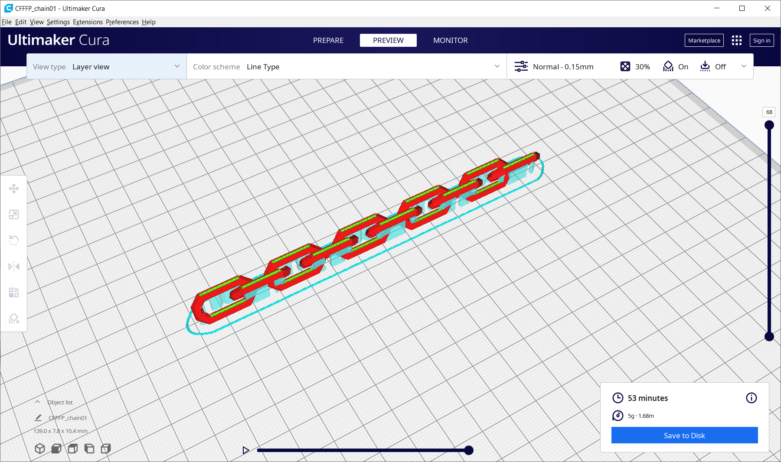The height and width of the screenshot is (462, 781).
Task: Switch to the MONITOR tab
Action: (x=450, y=40)
